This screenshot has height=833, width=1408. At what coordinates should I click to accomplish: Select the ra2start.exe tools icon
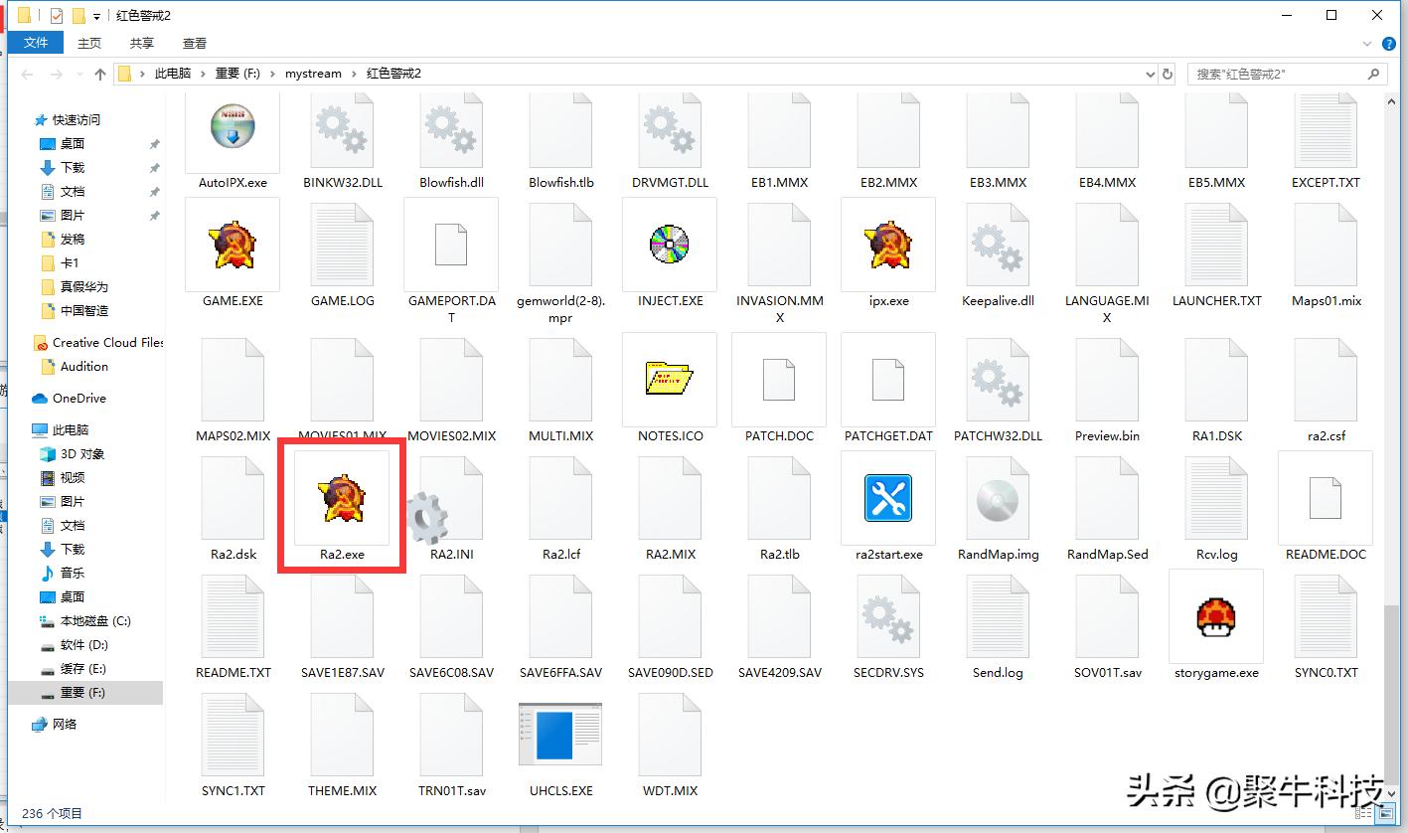pos(888,498)
